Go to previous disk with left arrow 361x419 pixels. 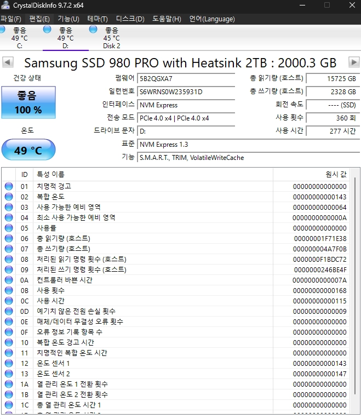coord(8,62)
